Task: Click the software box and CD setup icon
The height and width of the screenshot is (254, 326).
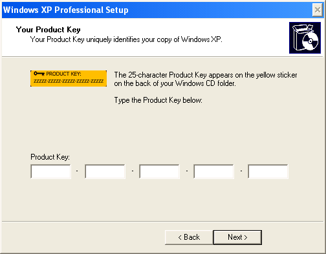Action: click(305, 37)
